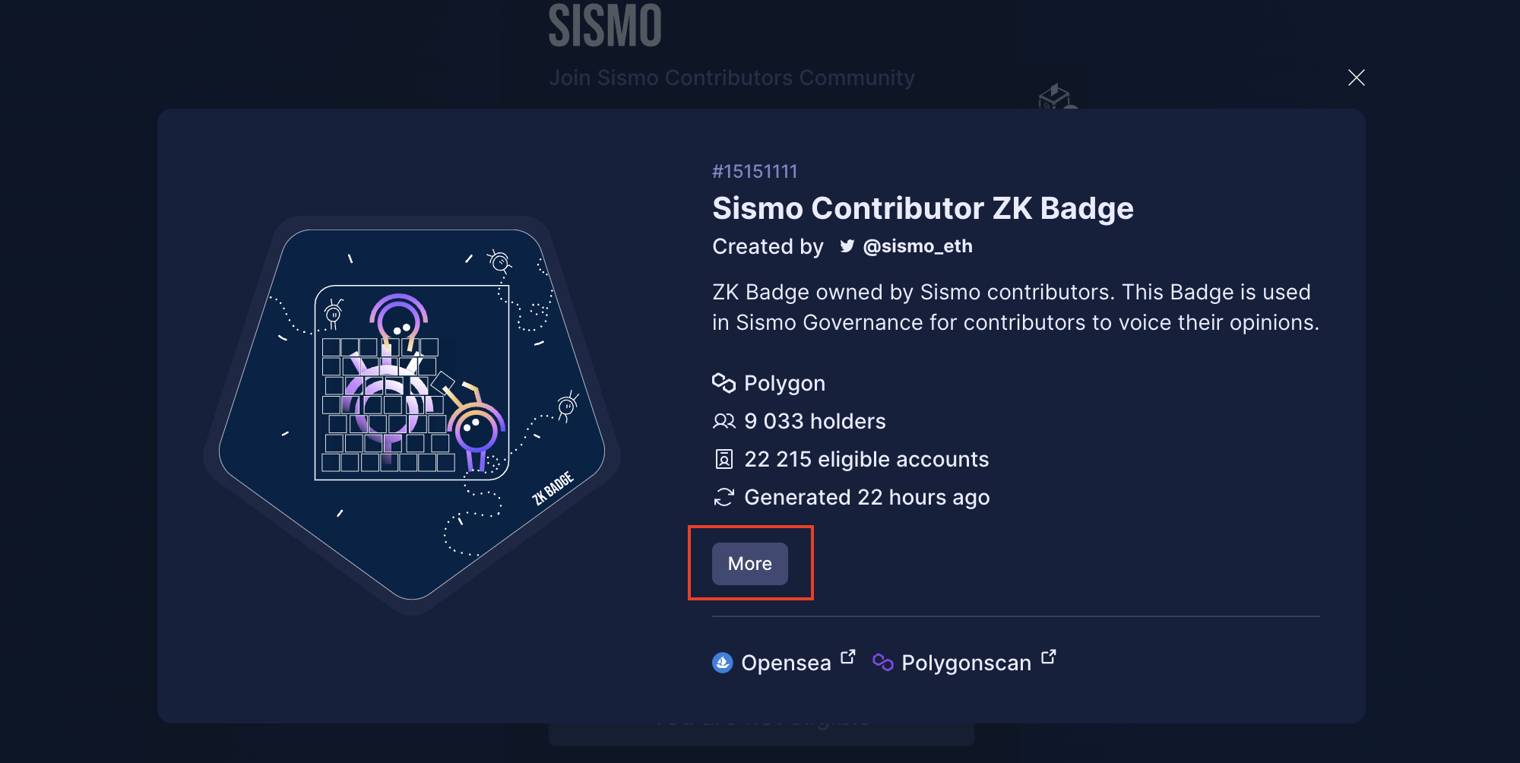Click external link arrow beside Polygonscan
The height and width of the screenshot is (763, 1520).
coord(1049,657)
